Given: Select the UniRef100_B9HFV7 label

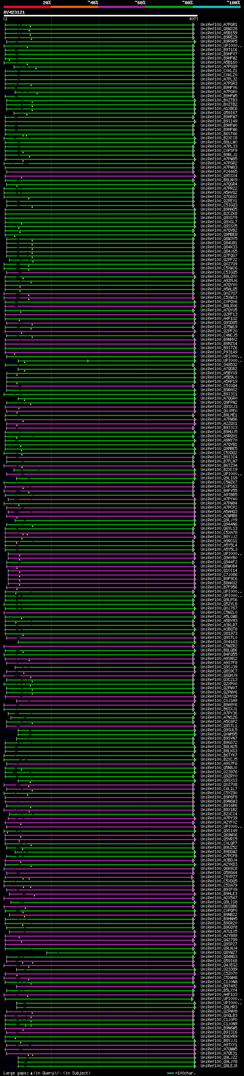Looking at the screenshot, I should click(218, 54).
